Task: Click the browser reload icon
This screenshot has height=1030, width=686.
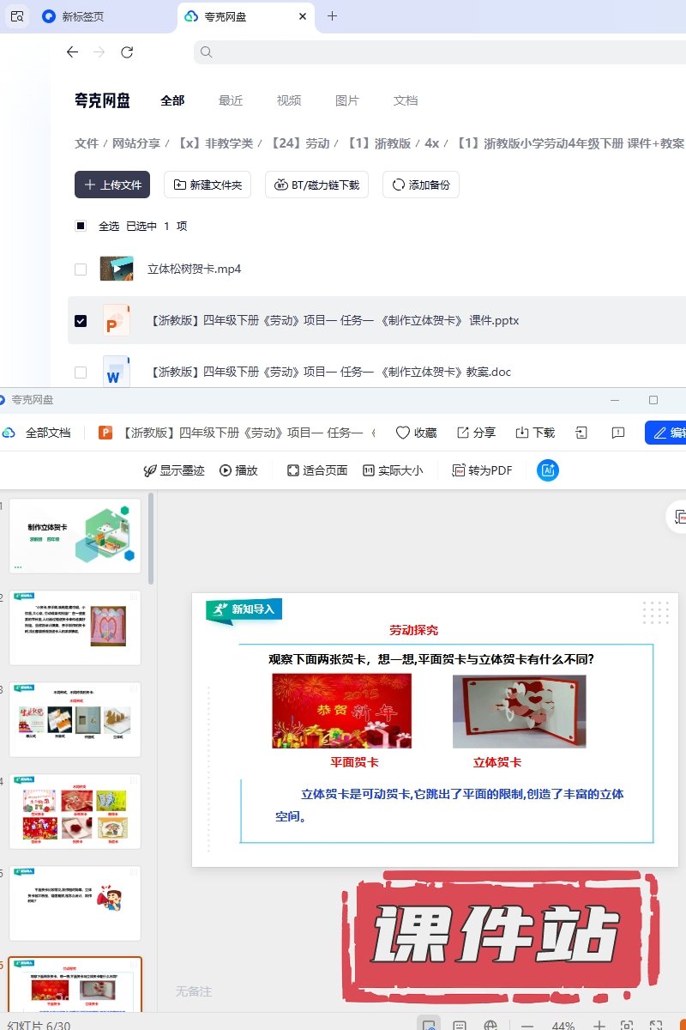Action: click(x=127, y=52)
